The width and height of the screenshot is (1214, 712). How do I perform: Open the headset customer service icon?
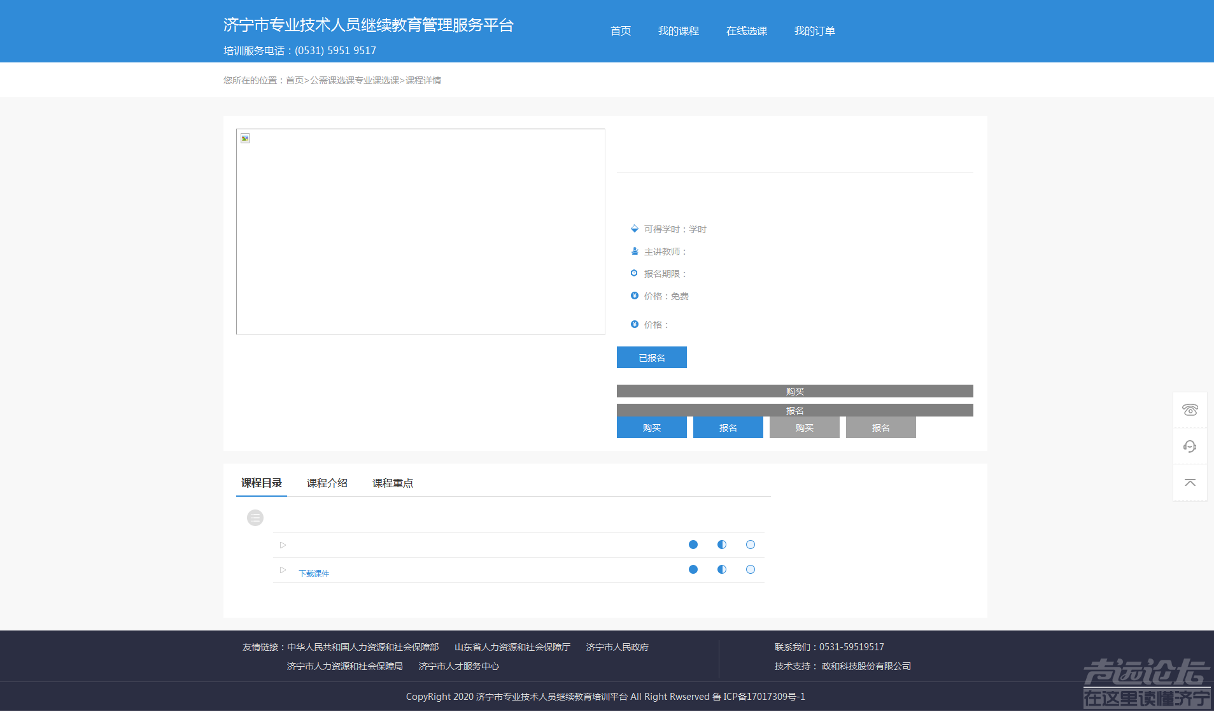[x=1190, y=446]
